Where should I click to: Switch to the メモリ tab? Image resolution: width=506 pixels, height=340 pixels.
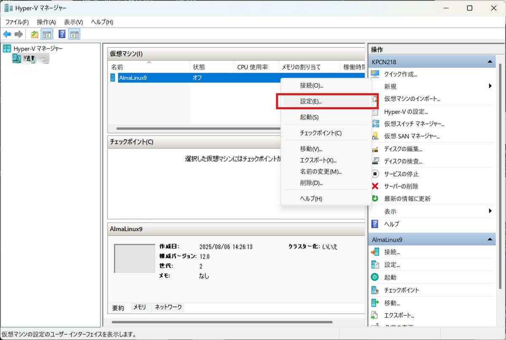pos(140,308)
